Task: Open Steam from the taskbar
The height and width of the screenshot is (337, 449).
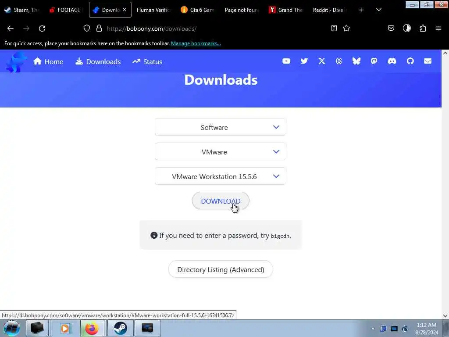Action: click(x=120, y=328)
